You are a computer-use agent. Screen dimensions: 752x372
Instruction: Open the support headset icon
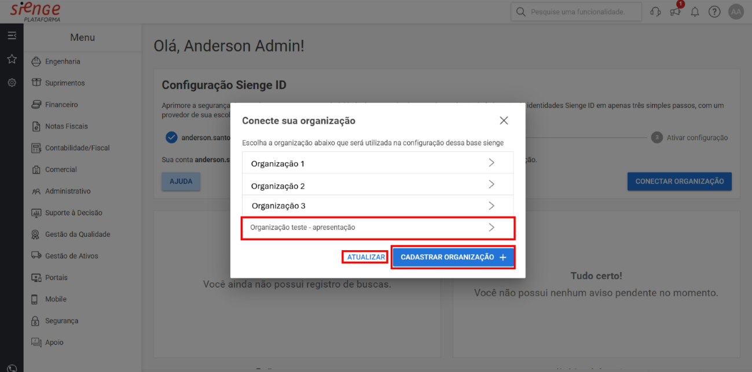click(x=655, y=11)
